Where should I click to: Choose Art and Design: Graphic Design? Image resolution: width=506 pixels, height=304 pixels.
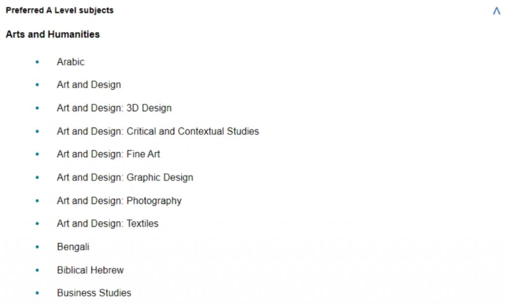click(125, 177)
